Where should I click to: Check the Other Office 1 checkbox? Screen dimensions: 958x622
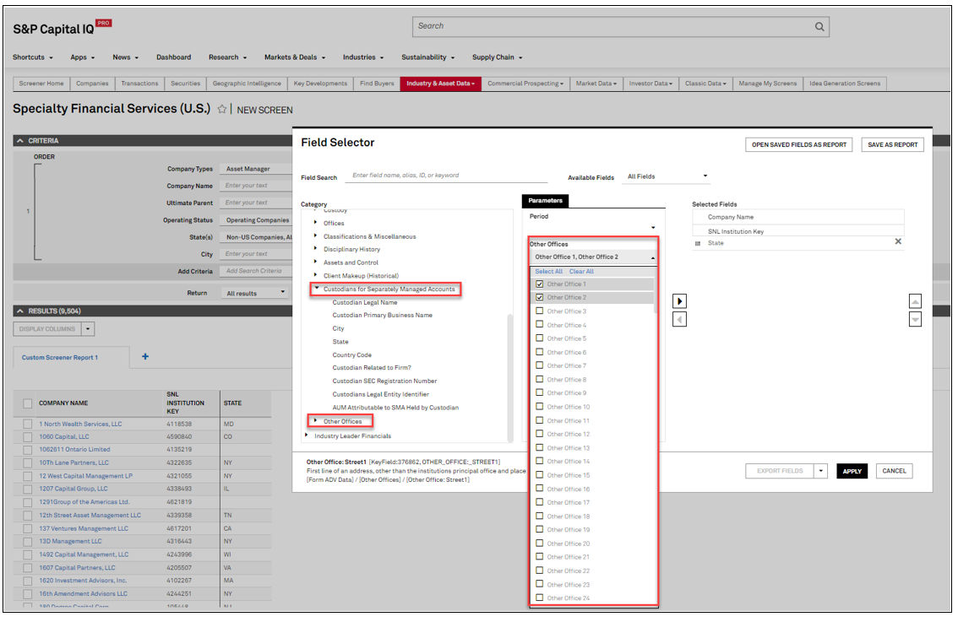point(540,284)
